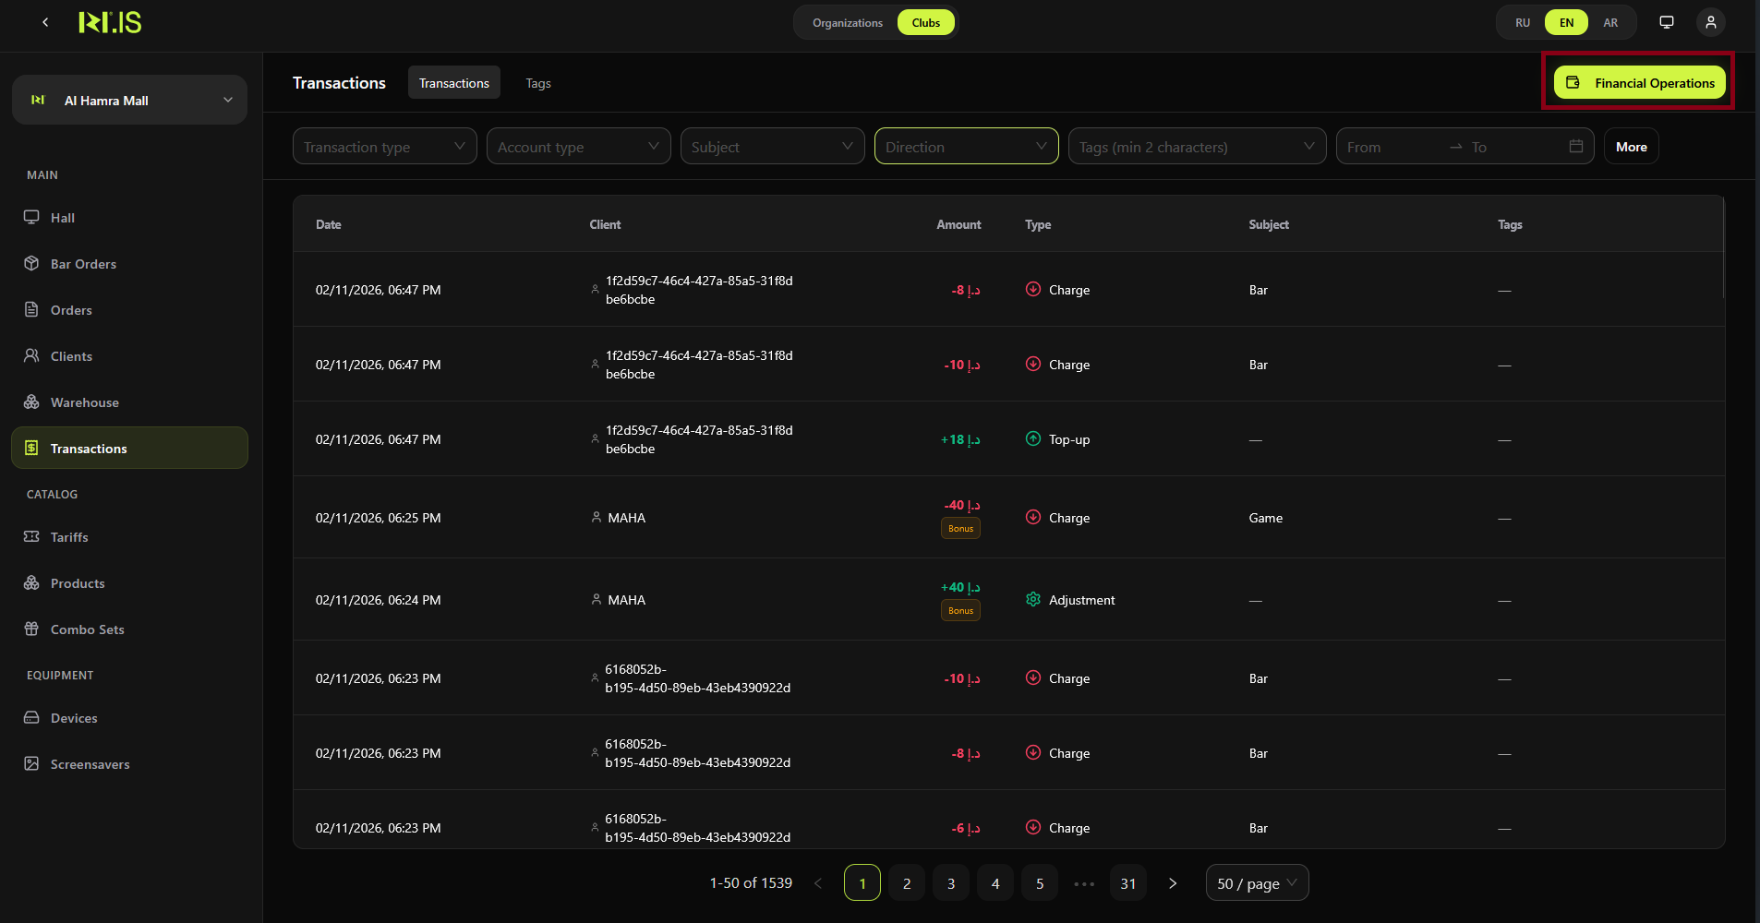The width and height of the screenshot is (1760, 923).
Task: Switch language to AR
Action: pyautogui.click(x=1609, y=22)
